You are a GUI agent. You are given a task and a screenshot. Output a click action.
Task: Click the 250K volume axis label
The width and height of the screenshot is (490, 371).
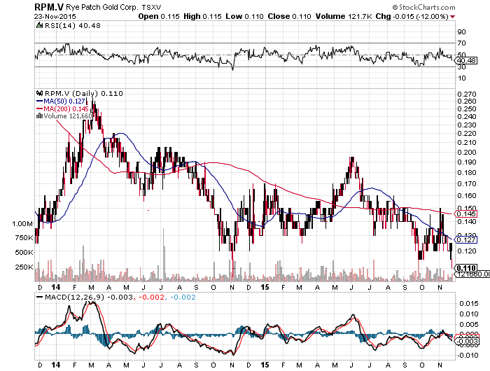pos(24,267)
